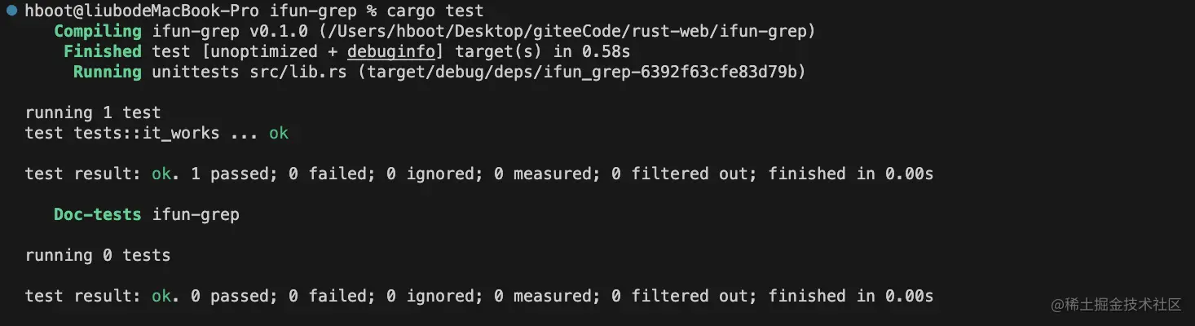Image resolution: width=1195 pixels, height=326 pixels.
Task: Click the green 'ok' after it_works
Action: click(279, 134)
